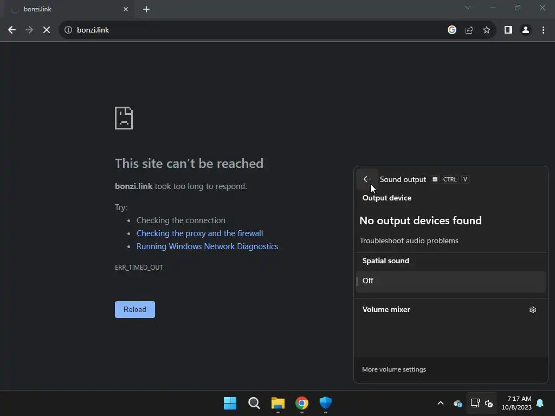This screenshot has height=416, width=555.
Task: Open a new tab with the plus button
Action: pyautogui.click(x=146, y=9)
